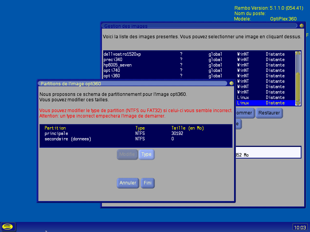Viewport: 310px width, 232px height.
Task: Select image preci340 in the list
Action: (199, 60)
